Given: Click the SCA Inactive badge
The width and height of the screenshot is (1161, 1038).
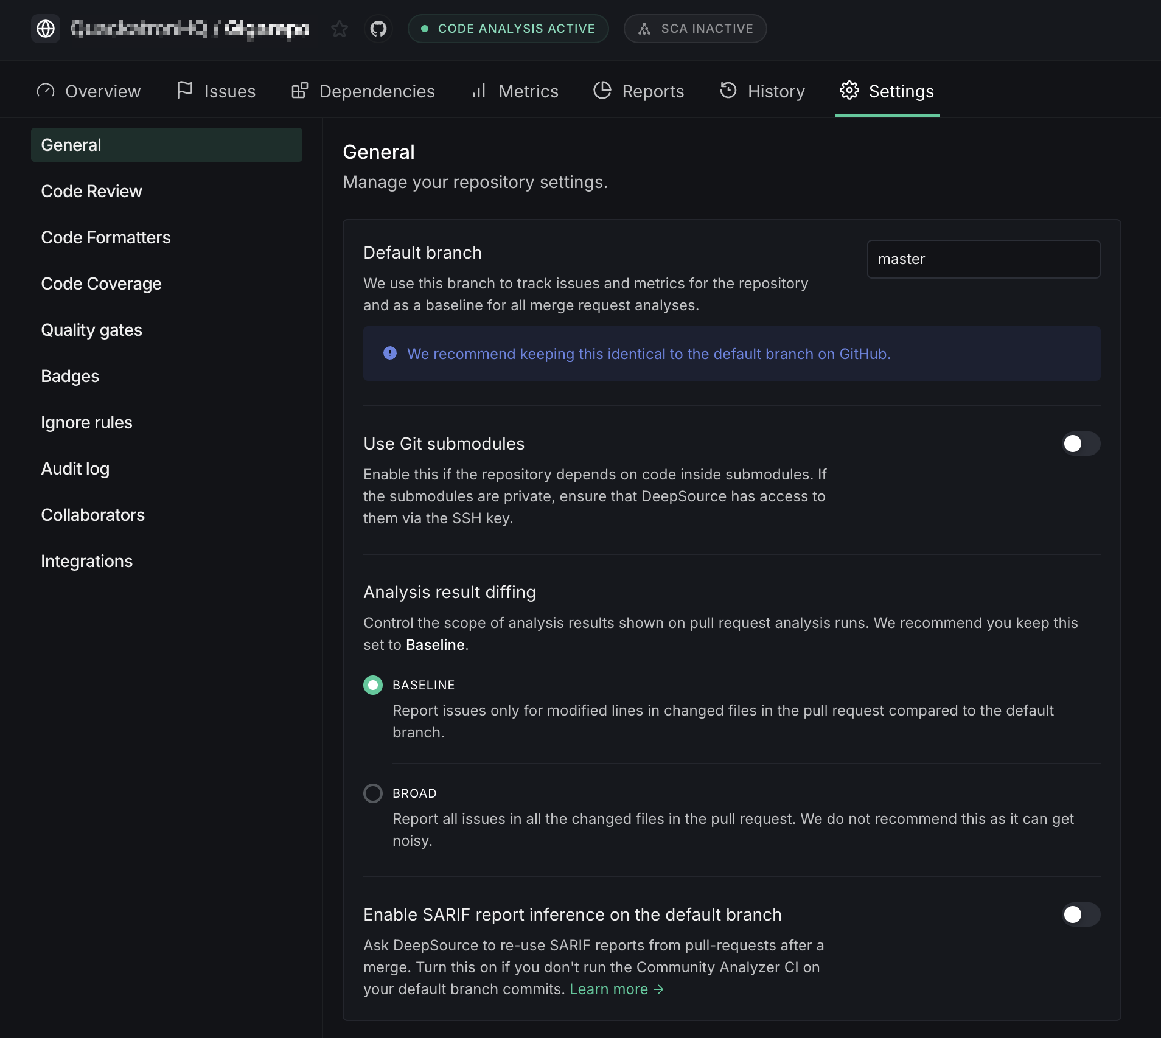Looking at the screenshot, I should click(x=695, y=29).
